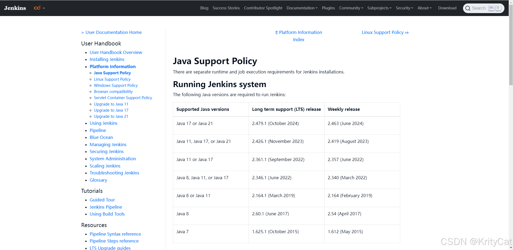This screenshot has height=250, width=513.
Task: Navigate to Upgrade to Java 21 guide
Action: [x=111, y=116]
